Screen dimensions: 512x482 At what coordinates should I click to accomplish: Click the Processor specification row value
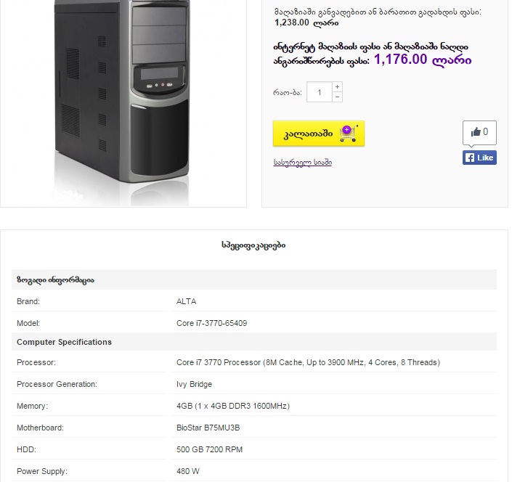[308, 362]
